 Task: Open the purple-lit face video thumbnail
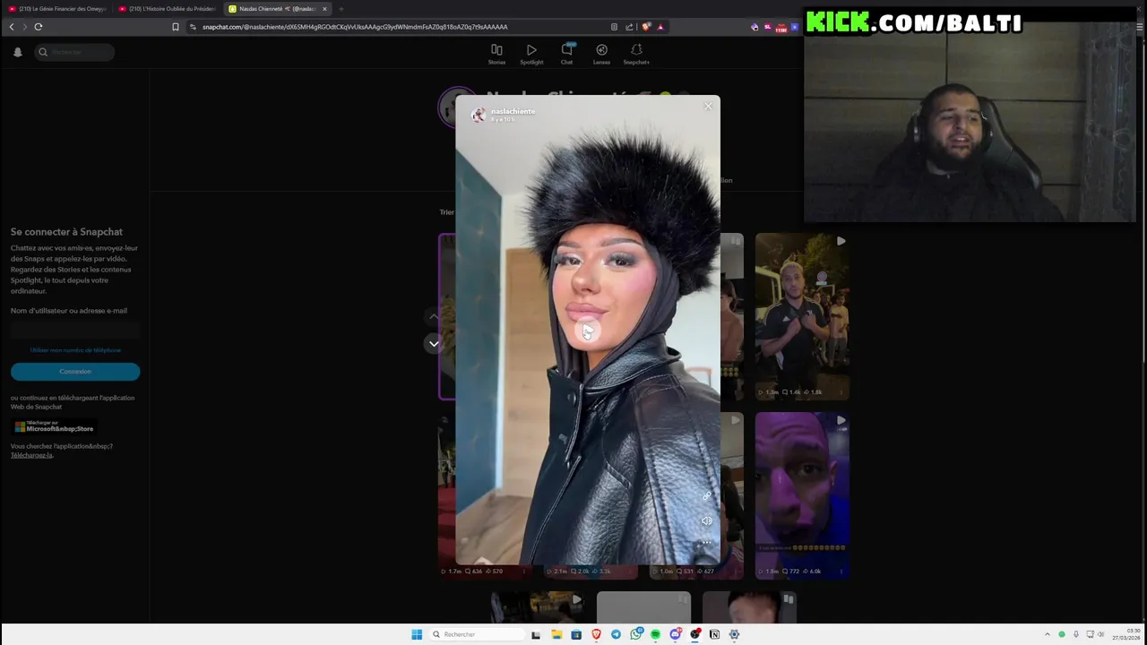pos(802,495)
